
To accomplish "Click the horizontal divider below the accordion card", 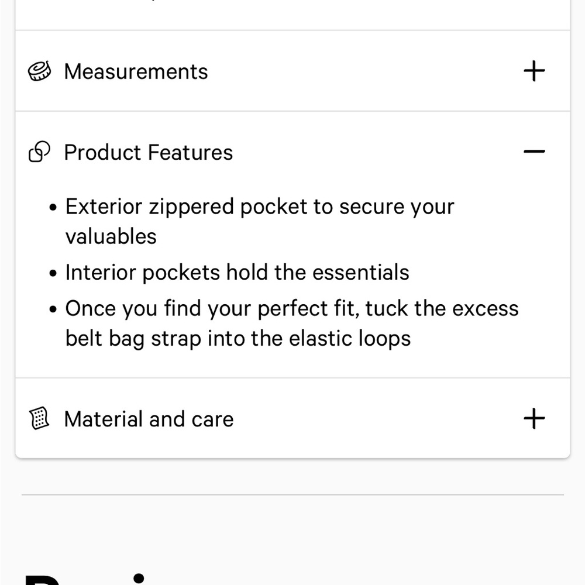I will coord(292,495).
